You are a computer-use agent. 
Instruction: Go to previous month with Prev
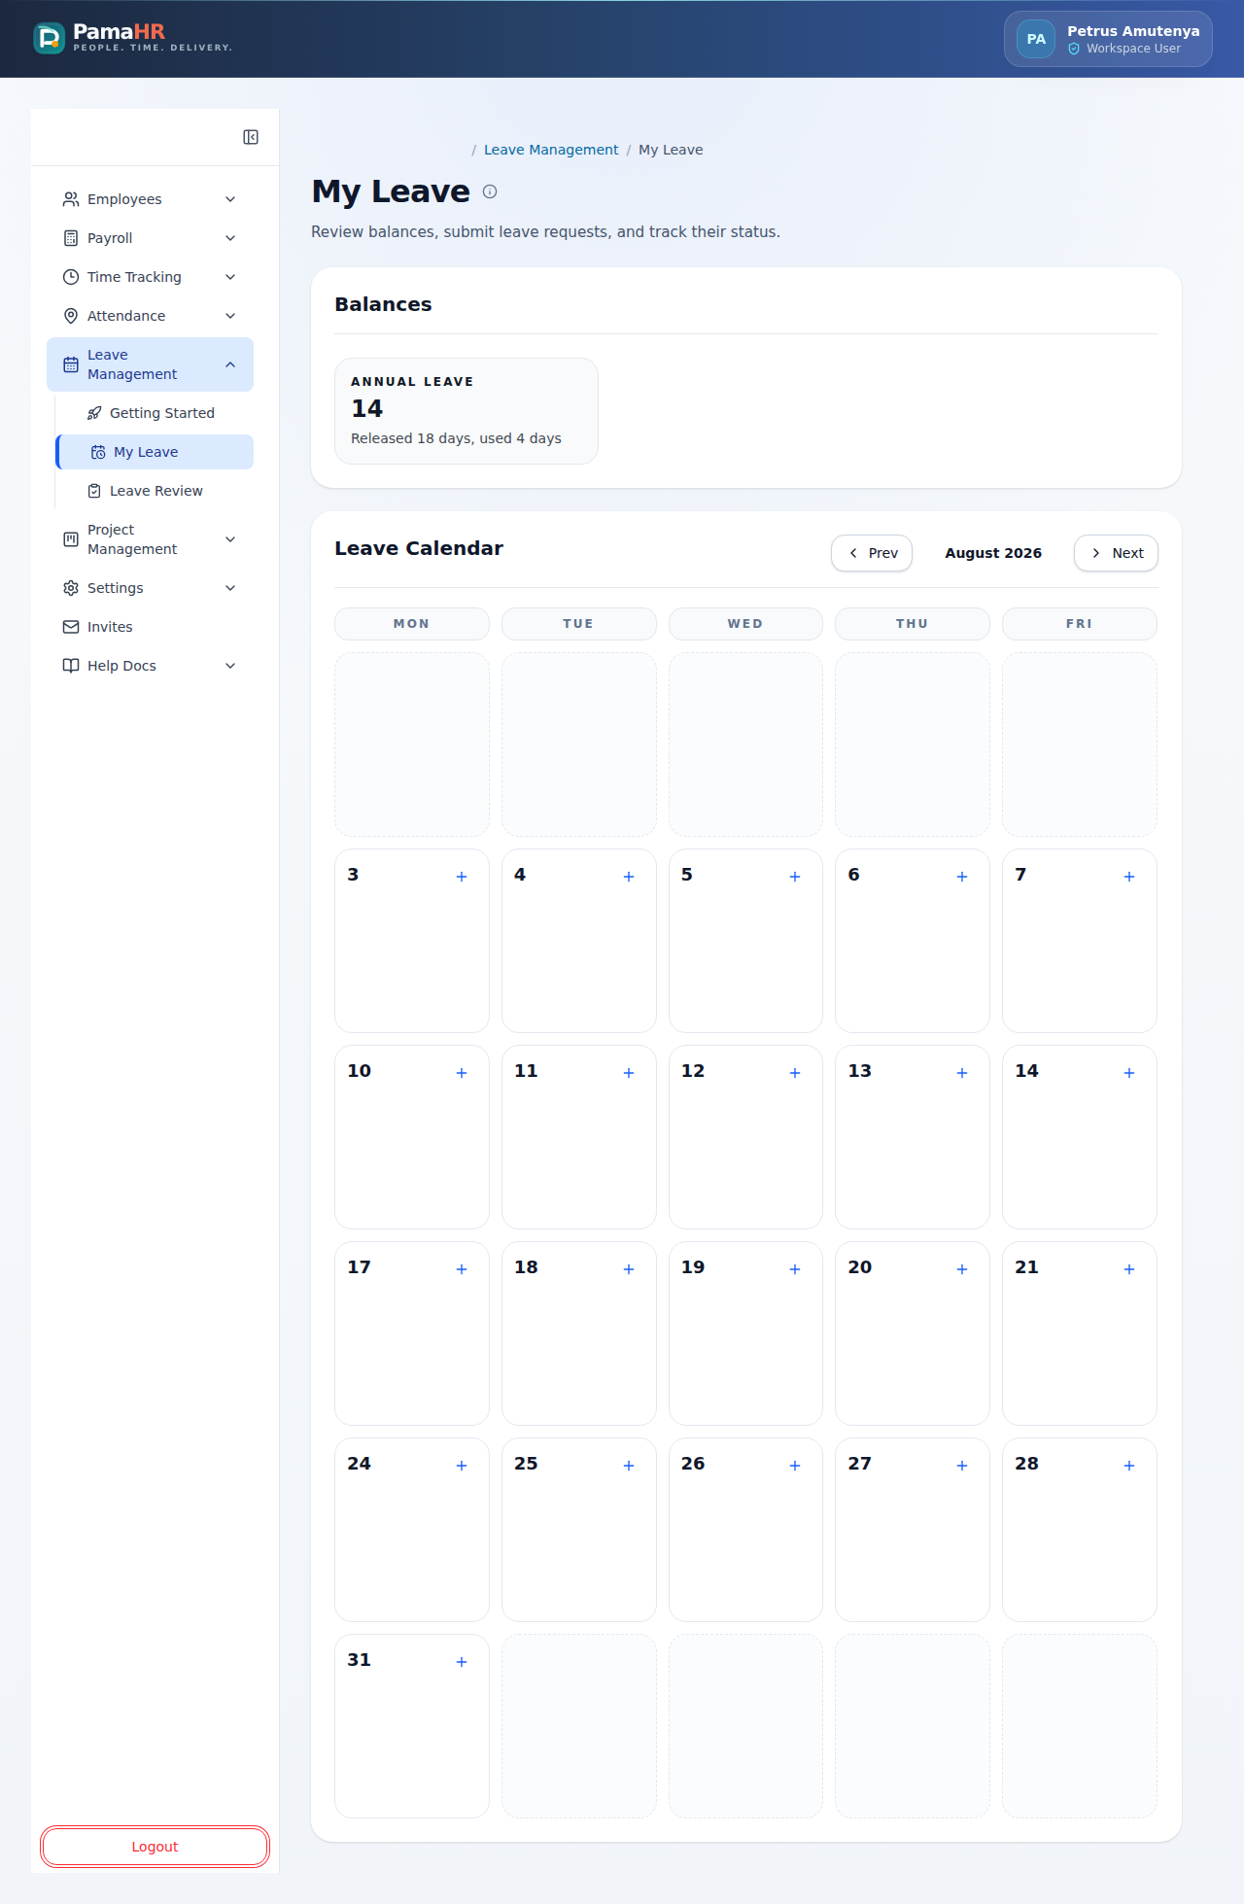(872, 553)
